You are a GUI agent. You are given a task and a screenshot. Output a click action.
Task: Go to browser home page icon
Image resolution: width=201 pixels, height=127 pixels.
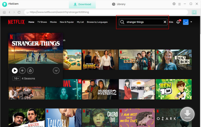4,12
